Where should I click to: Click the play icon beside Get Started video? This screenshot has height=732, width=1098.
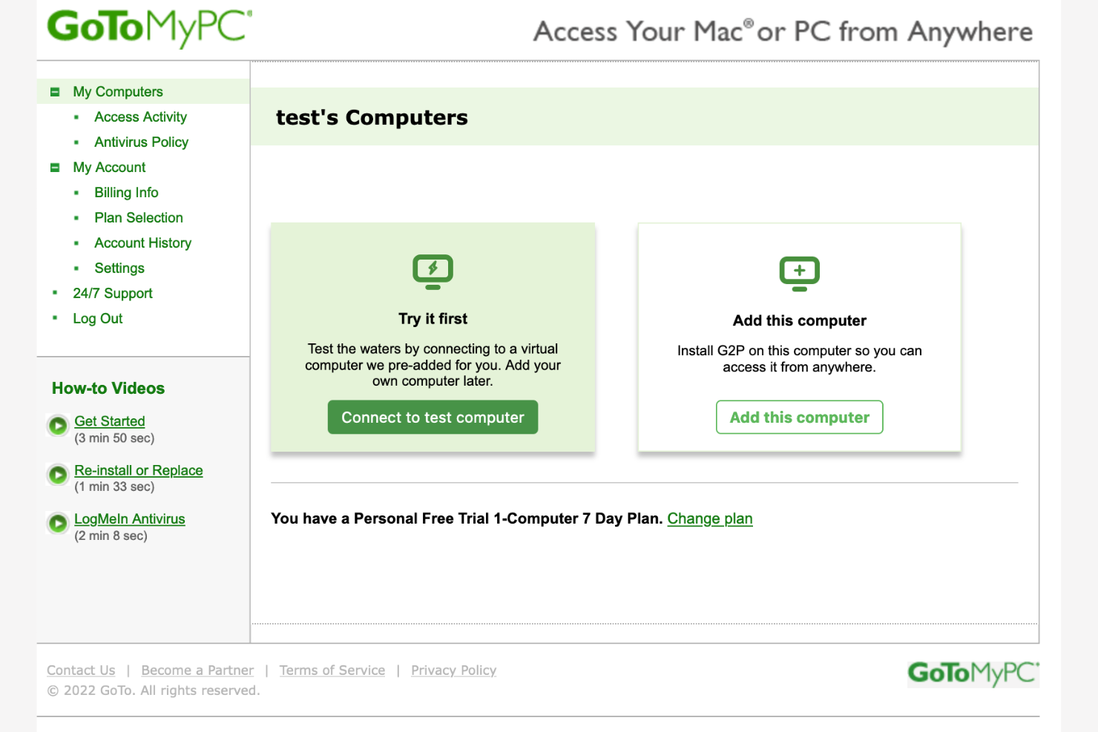click(58, 425)
